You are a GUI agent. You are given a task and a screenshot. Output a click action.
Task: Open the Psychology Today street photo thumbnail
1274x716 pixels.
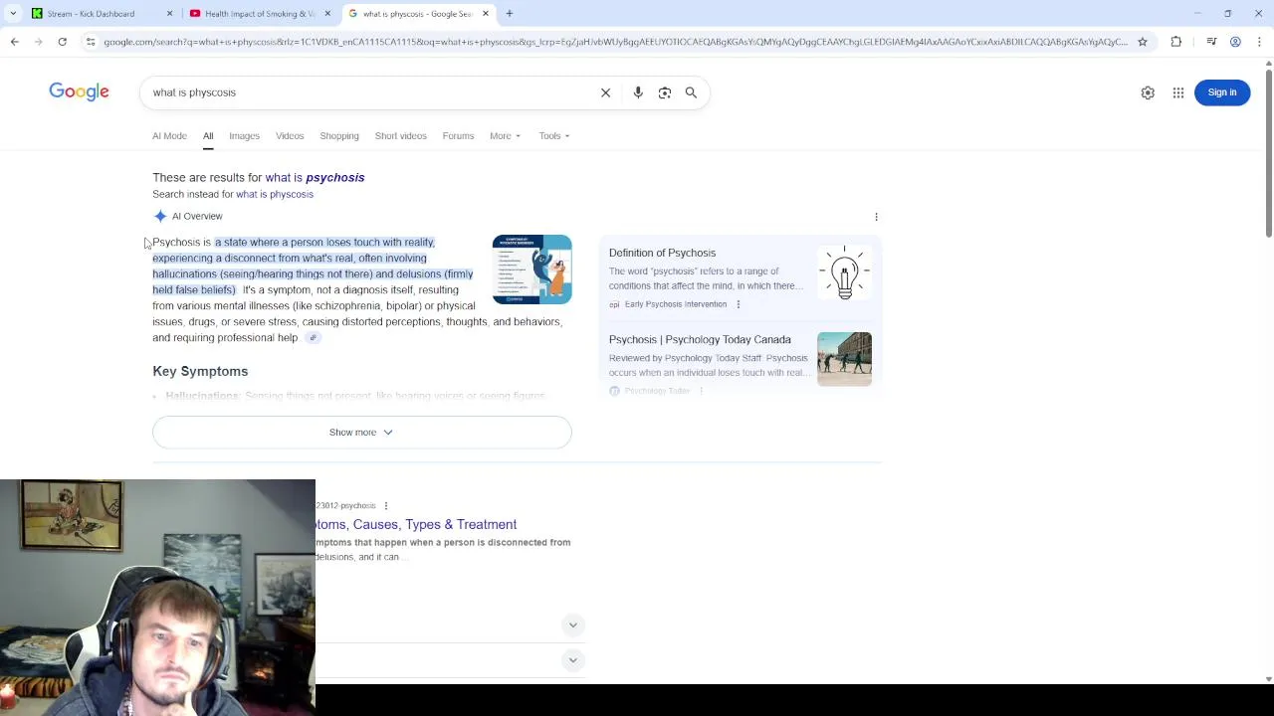coord(844,359)
